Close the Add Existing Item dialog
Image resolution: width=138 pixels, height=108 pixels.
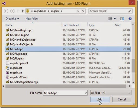click(132, 3)
